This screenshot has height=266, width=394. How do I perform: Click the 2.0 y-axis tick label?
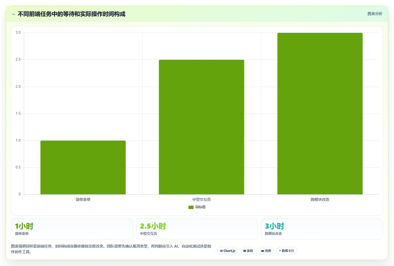18,87
